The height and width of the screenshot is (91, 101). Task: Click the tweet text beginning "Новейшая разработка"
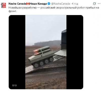click(54, 9)
